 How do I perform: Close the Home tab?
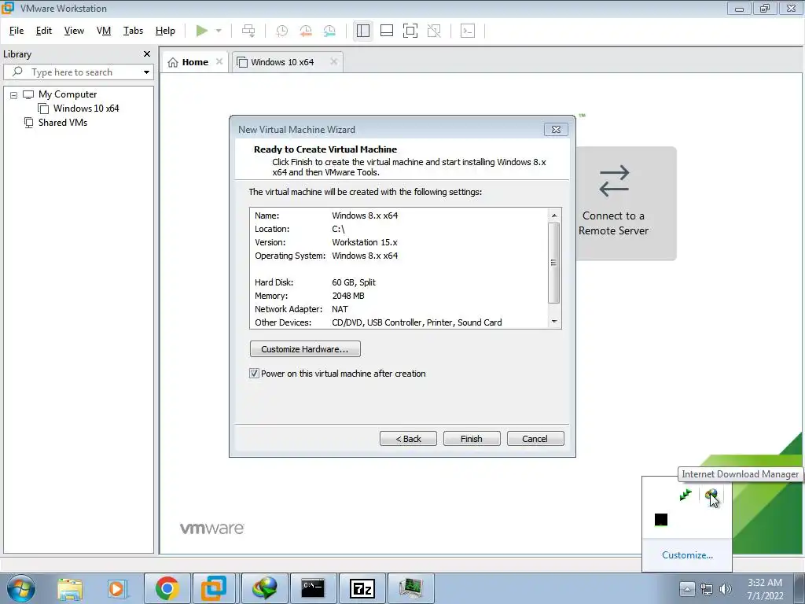click(x=219, y=61)
